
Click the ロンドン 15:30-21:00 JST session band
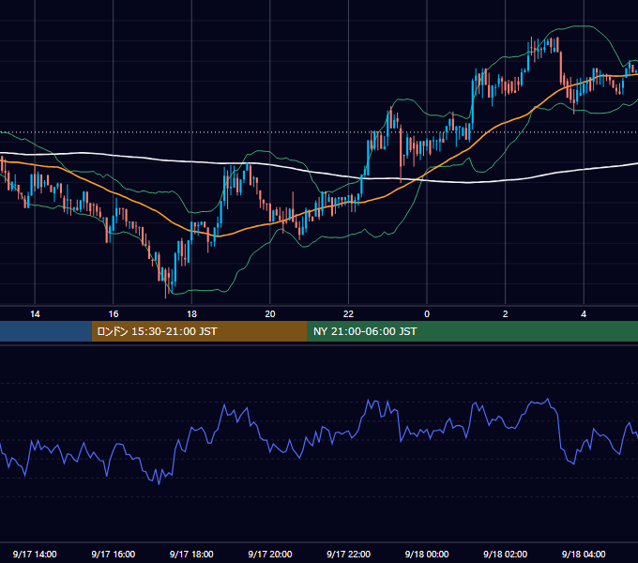pos(199,331)
